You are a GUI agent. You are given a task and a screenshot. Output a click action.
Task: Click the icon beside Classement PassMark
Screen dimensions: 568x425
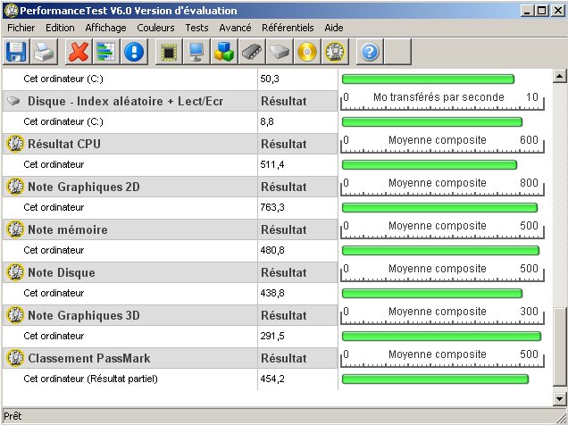click(x=15, y=358)
